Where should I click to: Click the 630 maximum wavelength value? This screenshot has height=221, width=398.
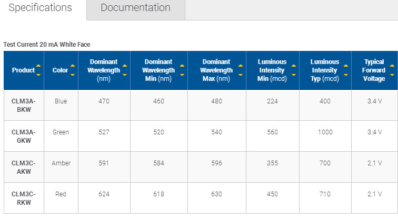pyautogui.click(x=216, y=194)
